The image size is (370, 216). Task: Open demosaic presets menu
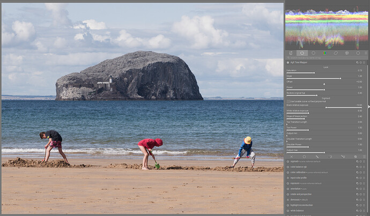pyautogui.click(x=364, y=200)
